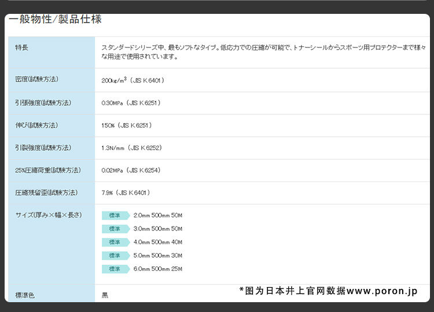Select the 2.0mm 500mm 50M size entry
434x312 pixels.
point(158,216)
